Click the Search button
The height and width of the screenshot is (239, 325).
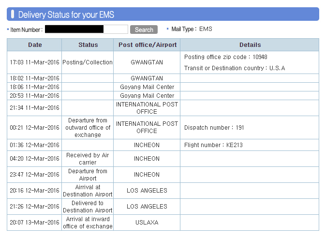144,30
